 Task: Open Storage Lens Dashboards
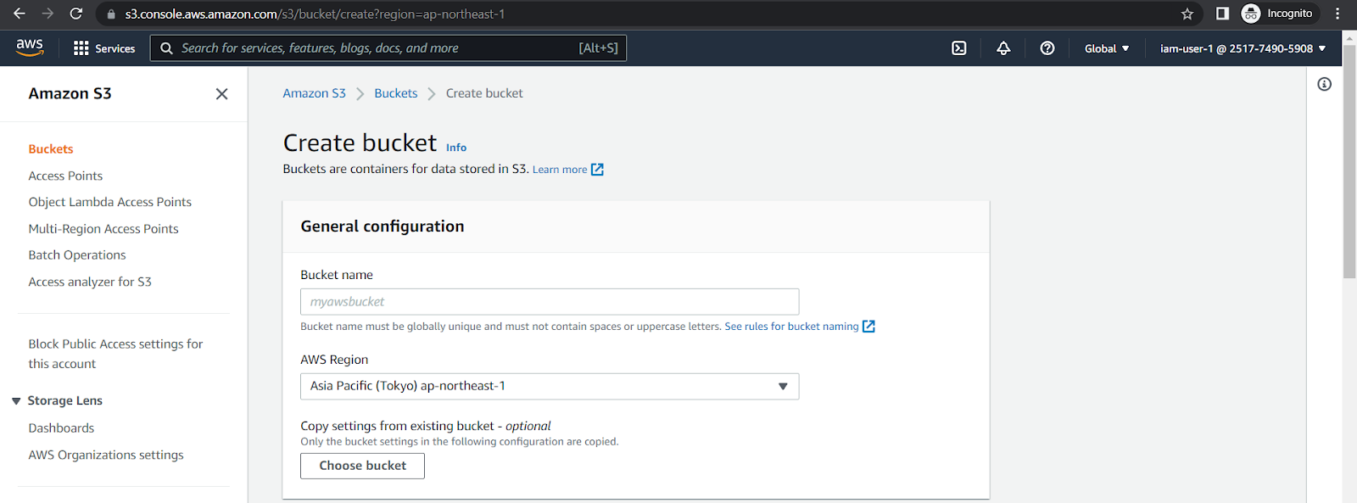pyautogui.click(x=61, y=428)
